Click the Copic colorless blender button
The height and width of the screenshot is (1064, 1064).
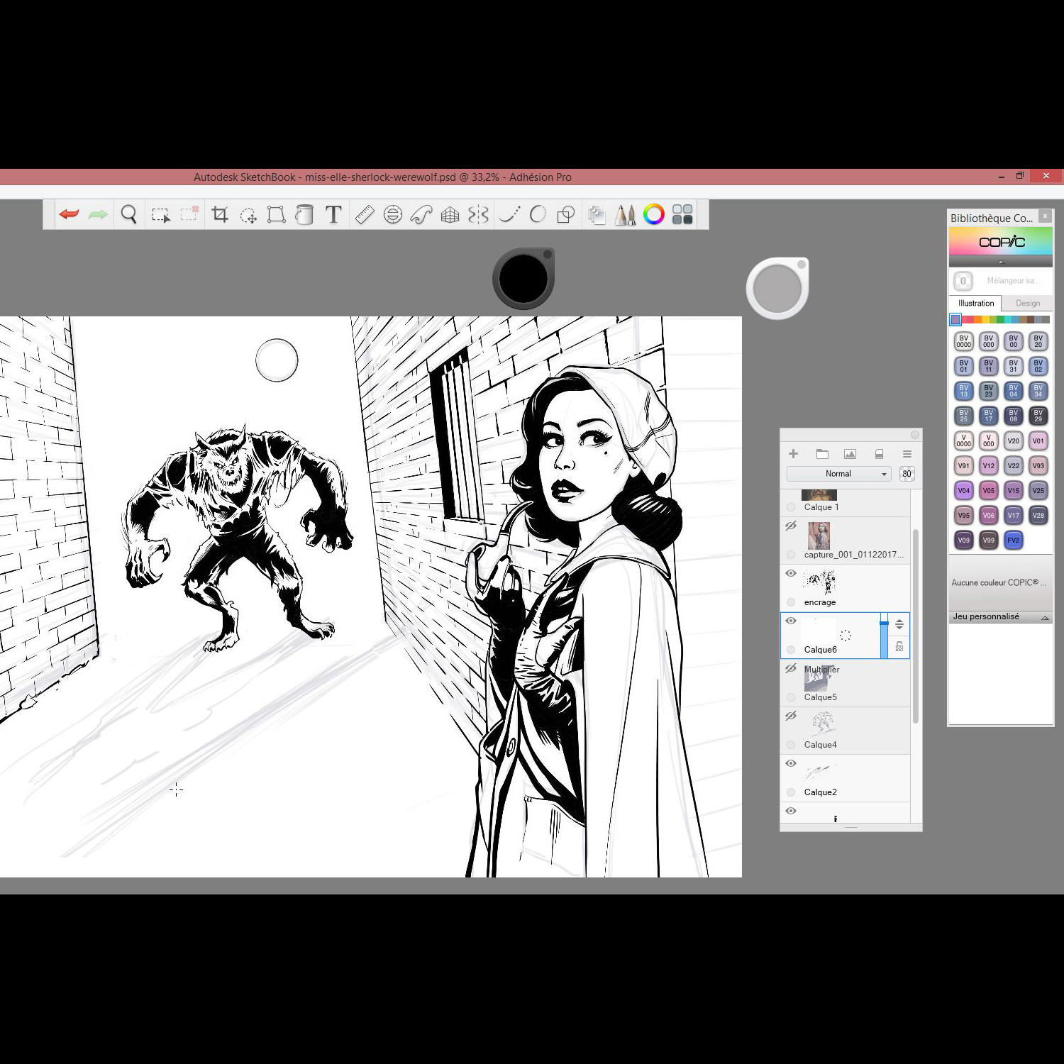click(963, 281)
